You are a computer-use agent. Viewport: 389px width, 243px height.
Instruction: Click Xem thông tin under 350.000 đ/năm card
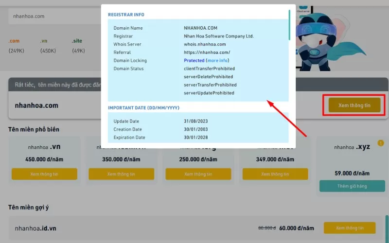121,174
